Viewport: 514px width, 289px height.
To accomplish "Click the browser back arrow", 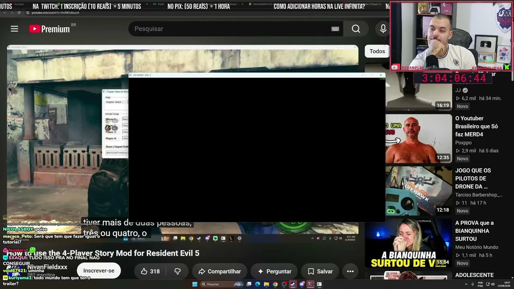I will 4,13.
